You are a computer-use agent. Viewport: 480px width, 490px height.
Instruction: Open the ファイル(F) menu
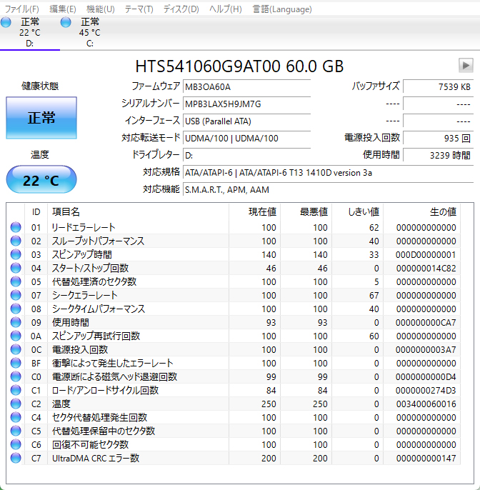(x=22, y=9)
